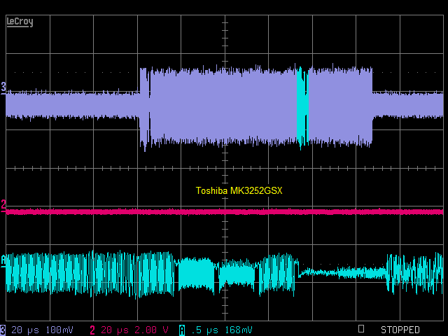The height and width of the screenshot is (336, 448).
Task: Select channel 3 badge in bottom readout
Action: tap(3, 330)
